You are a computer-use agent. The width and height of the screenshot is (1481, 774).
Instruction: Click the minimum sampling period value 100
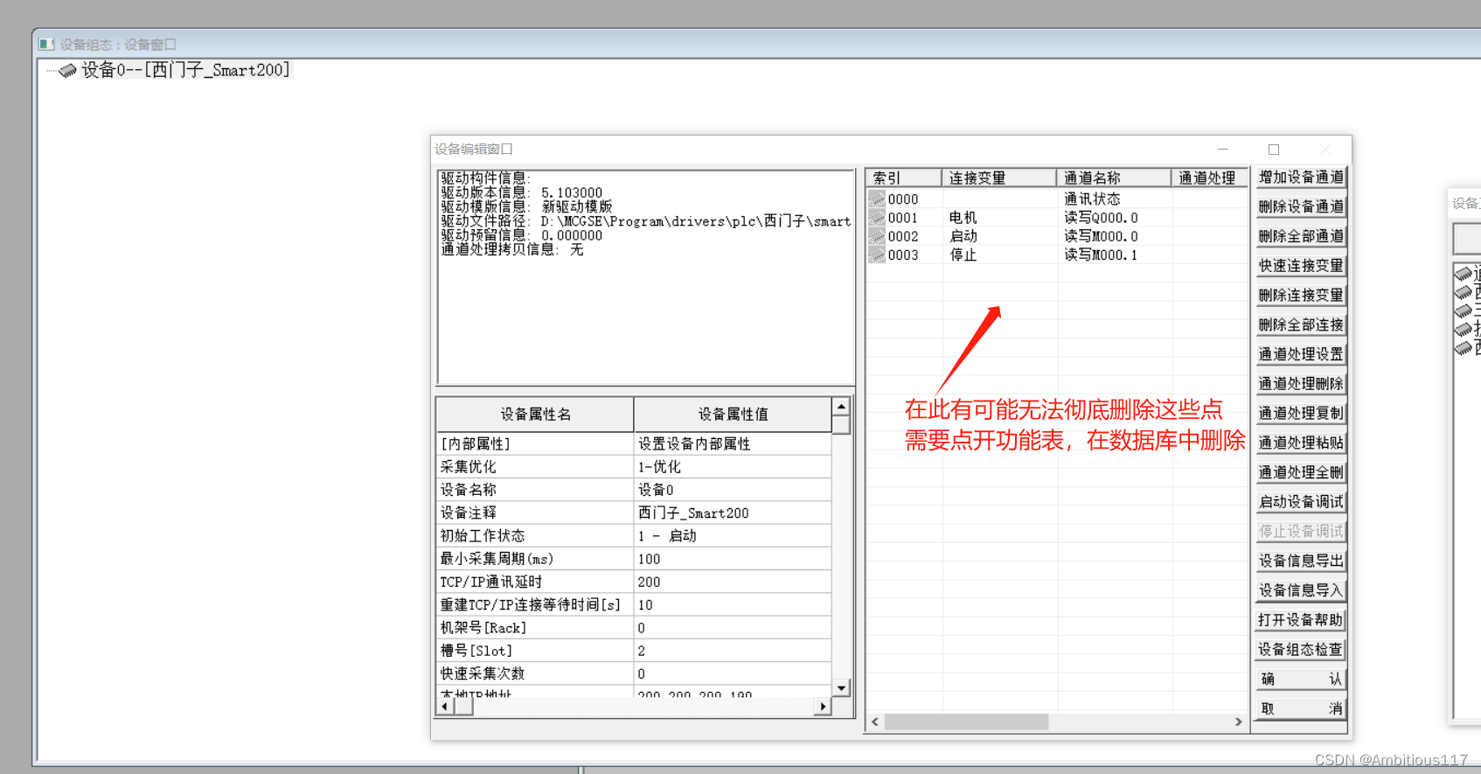pos(733,559)
